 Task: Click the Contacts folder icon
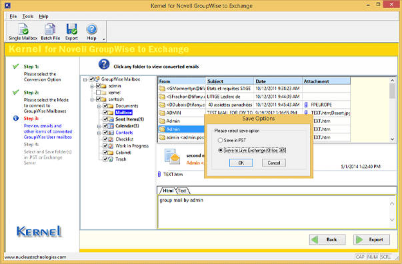(x=111, y=133)
